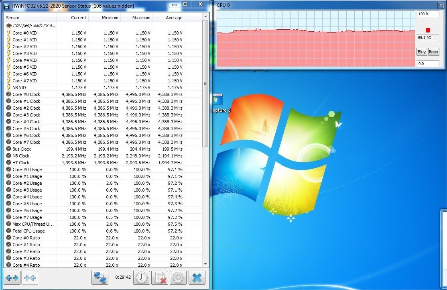Click the graph maximum value field 100.0
The width and height of the screenshot is (447, 290).
(428, 14)
